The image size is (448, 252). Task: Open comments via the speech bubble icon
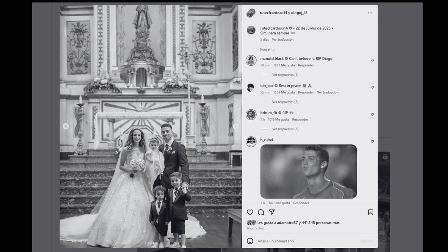[x=261, y=212]
